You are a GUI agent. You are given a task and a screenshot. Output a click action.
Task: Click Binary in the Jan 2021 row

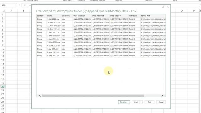point(40,19)
